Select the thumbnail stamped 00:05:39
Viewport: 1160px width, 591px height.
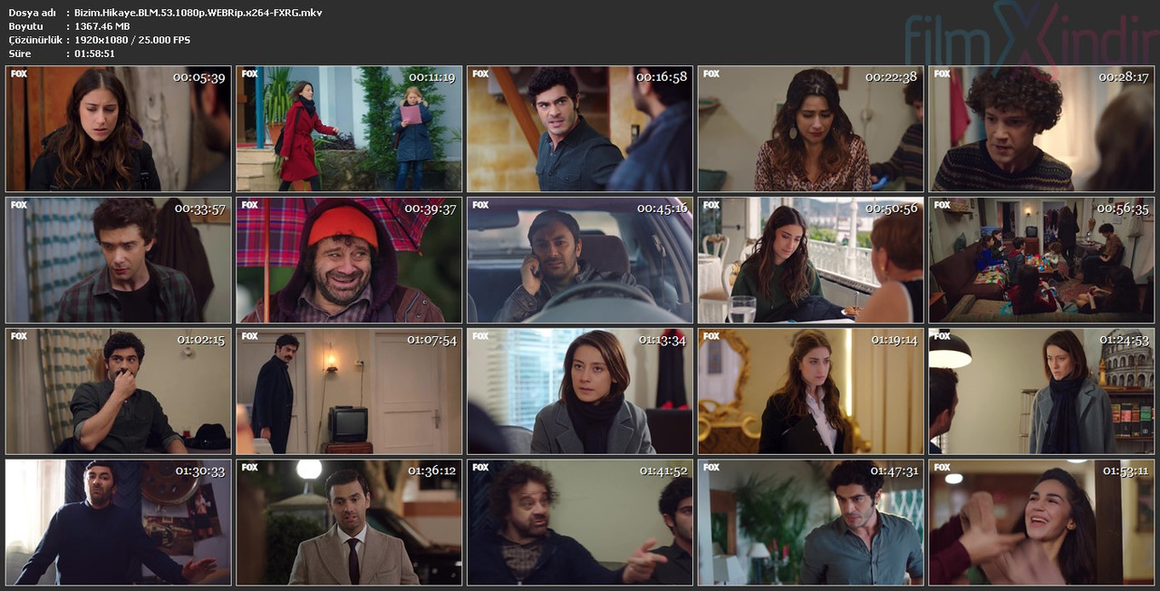coord(118,129)
